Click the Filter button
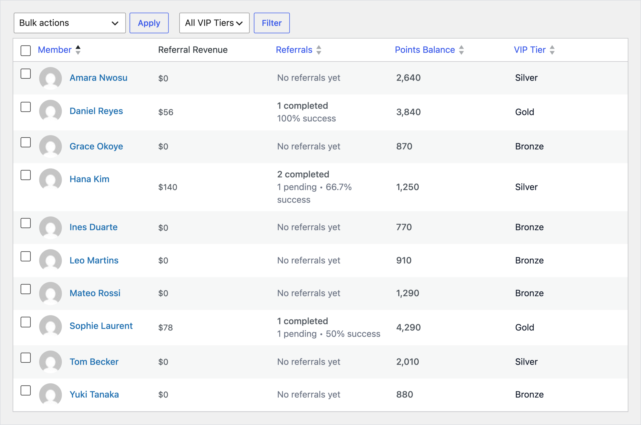This screenshot has height=425, width=641. (271, 23)
